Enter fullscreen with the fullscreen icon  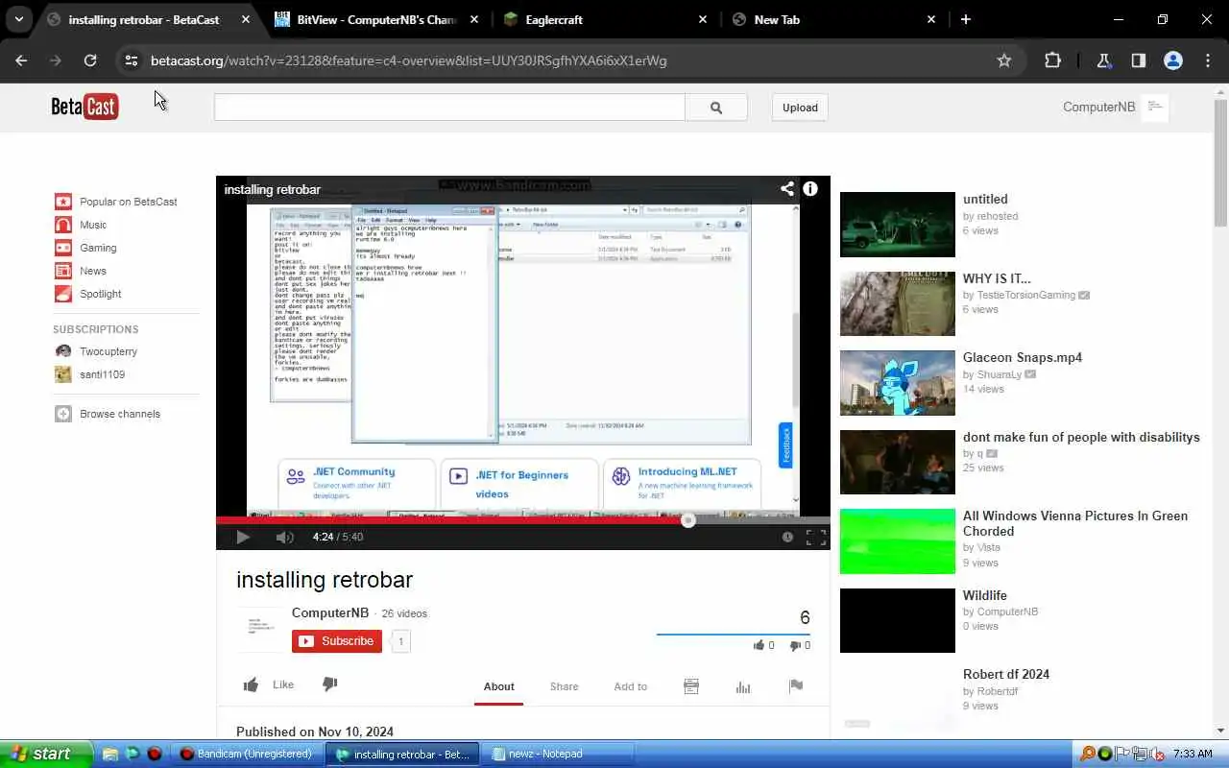click(x=816, y=538)
